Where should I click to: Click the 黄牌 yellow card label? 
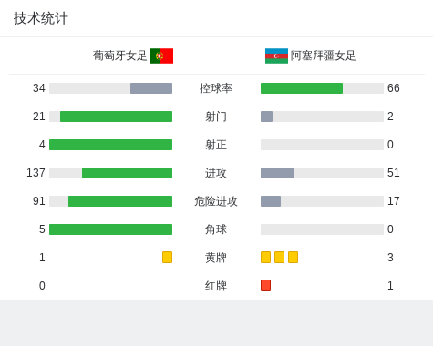[x=216, y=258]
